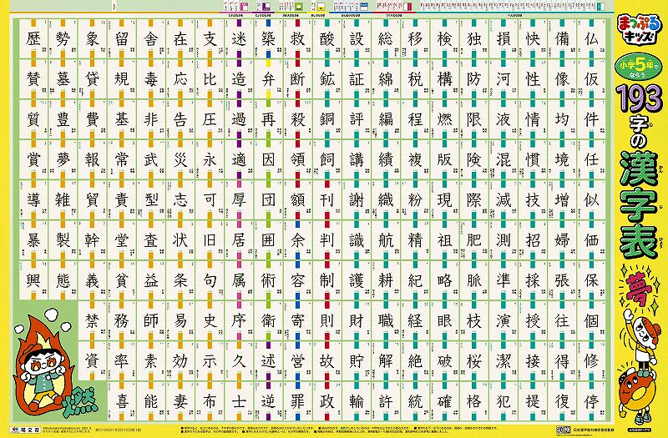Click the kanji 酸

(x=326, y=39)
